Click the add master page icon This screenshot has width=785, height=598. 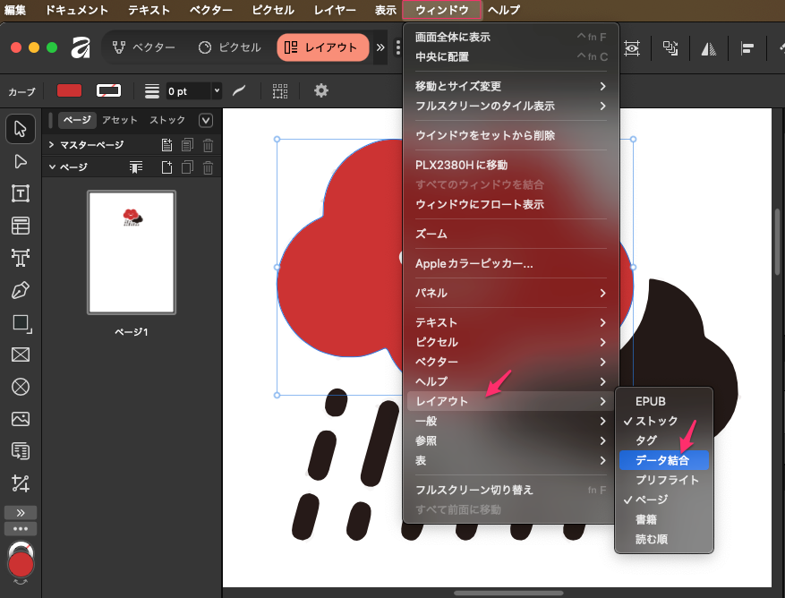[x=167, y=145]
